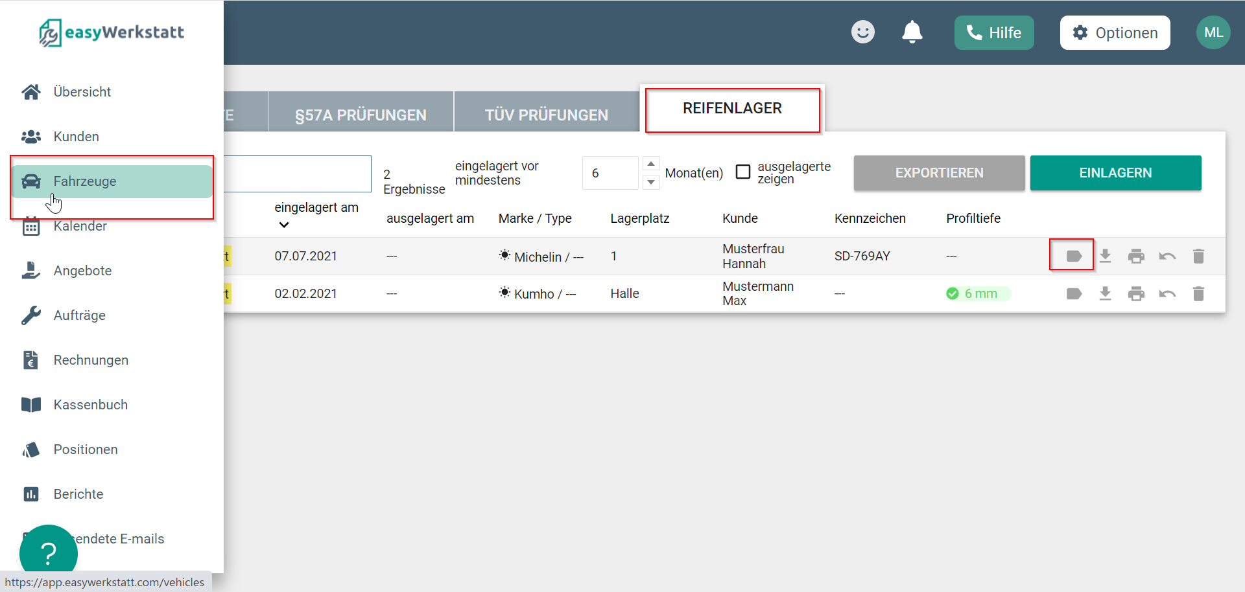Toggle sort arrow under 'eingelagert am'

coord(284,225)
